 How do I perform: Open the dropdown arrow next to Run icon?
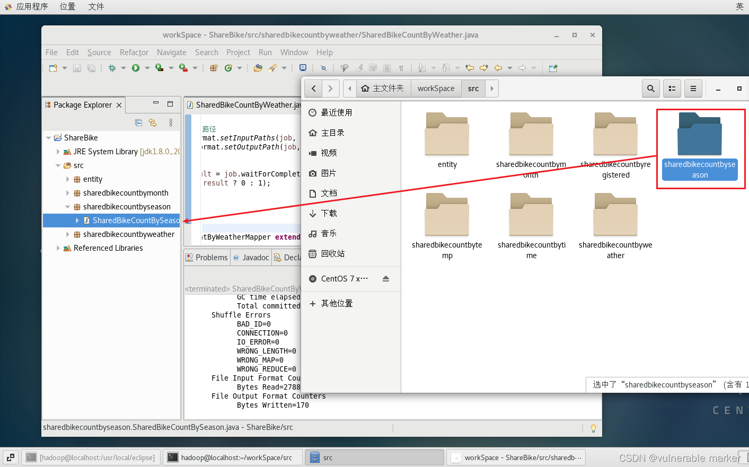click(147, 68)
